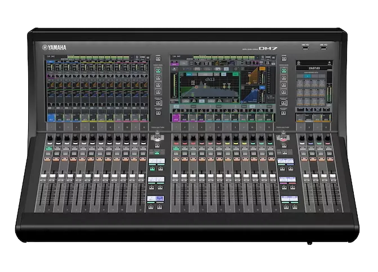Tap third fader bank key beside left screen
Image resolution: width=378 pixels, height=272 pixels.
(x=158, y=85)
